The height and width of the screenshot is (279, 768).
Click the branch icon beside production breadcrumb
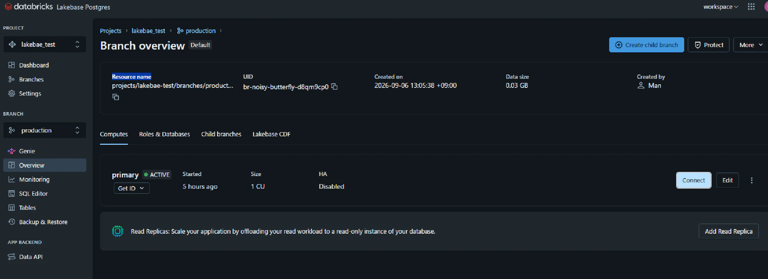[180, 31]
